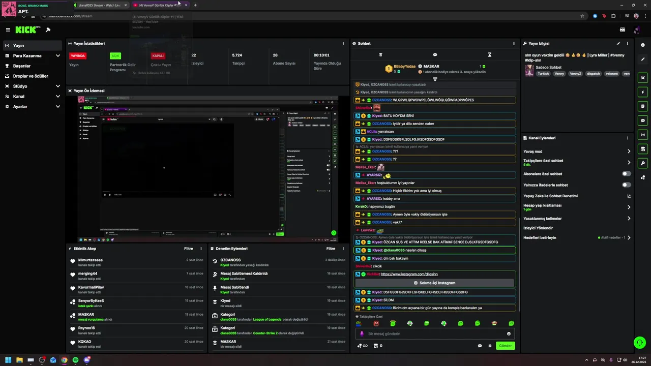This screenshot has height=366, width=651.
Task: Click the hourglass icon in Sohbet panel
Action: 490,55
